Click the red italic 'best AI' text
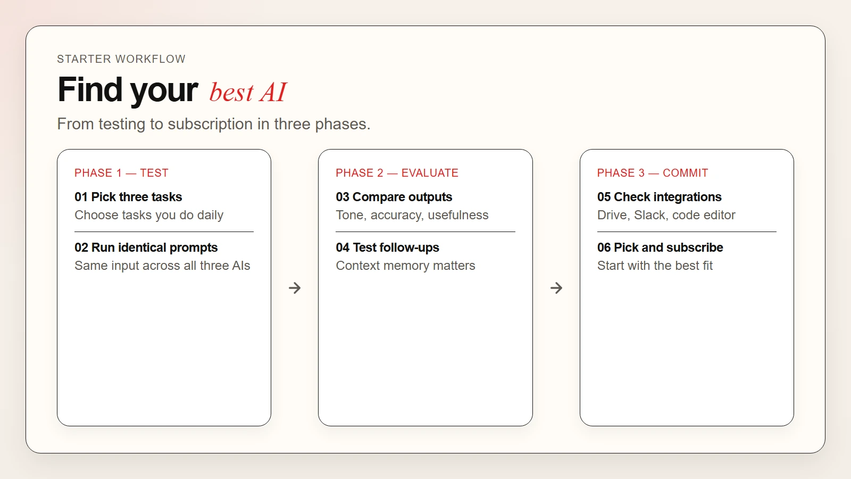The width and height of the screenshot is (851, 479). [x=248, y=92]
